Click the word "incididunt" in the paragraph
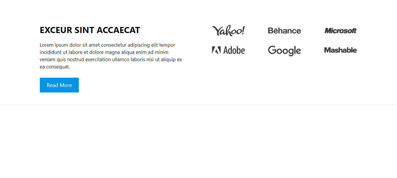The width and height of the screenshot is (397, 178). (51, 52)
